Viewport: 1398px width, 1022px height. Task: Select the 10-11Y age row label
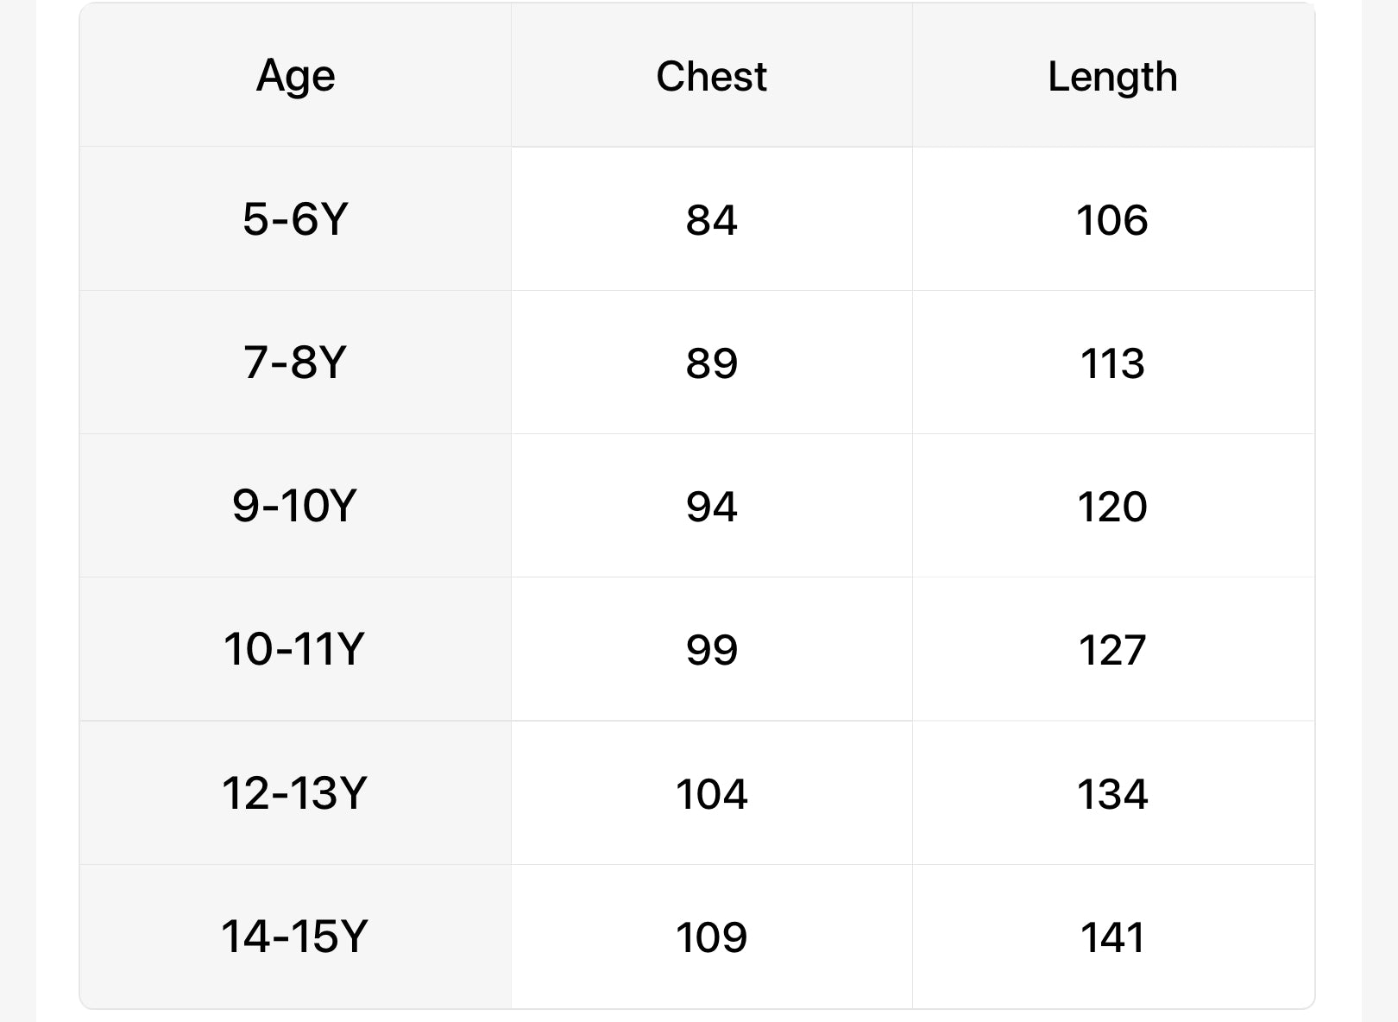(x=295, y=648)
